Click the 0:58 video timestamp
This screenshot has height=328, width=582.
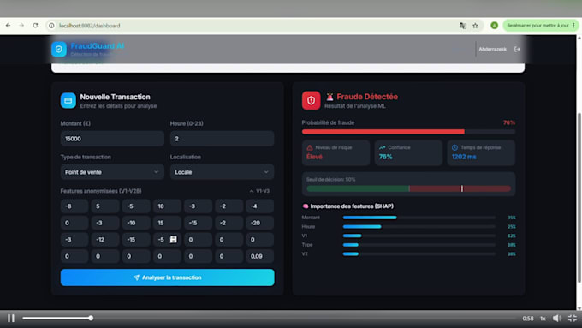click(x=528, y=319)
